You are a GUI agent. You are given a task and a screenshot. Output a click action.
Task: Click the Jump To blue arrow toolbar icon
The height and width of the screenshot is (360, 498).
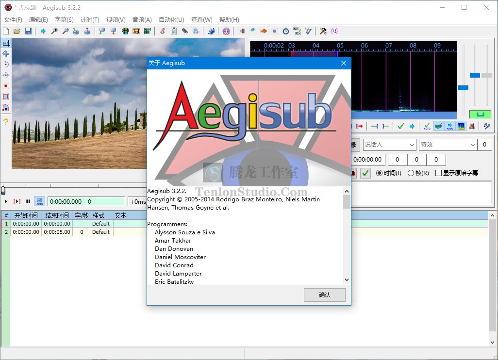43,31
